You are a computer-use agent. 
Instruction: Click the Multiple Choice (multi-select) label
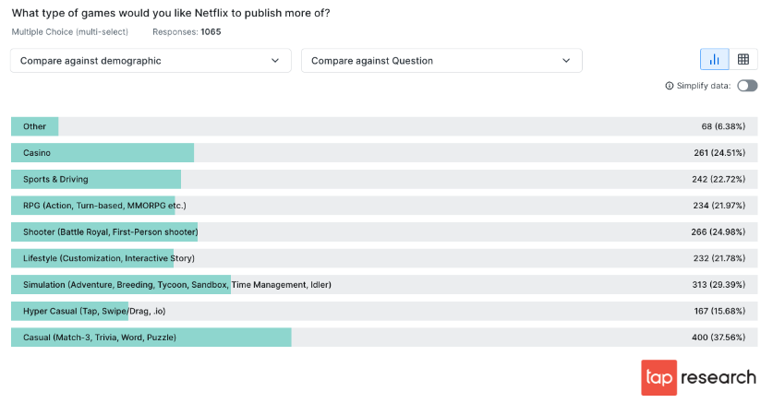point(69,32)
